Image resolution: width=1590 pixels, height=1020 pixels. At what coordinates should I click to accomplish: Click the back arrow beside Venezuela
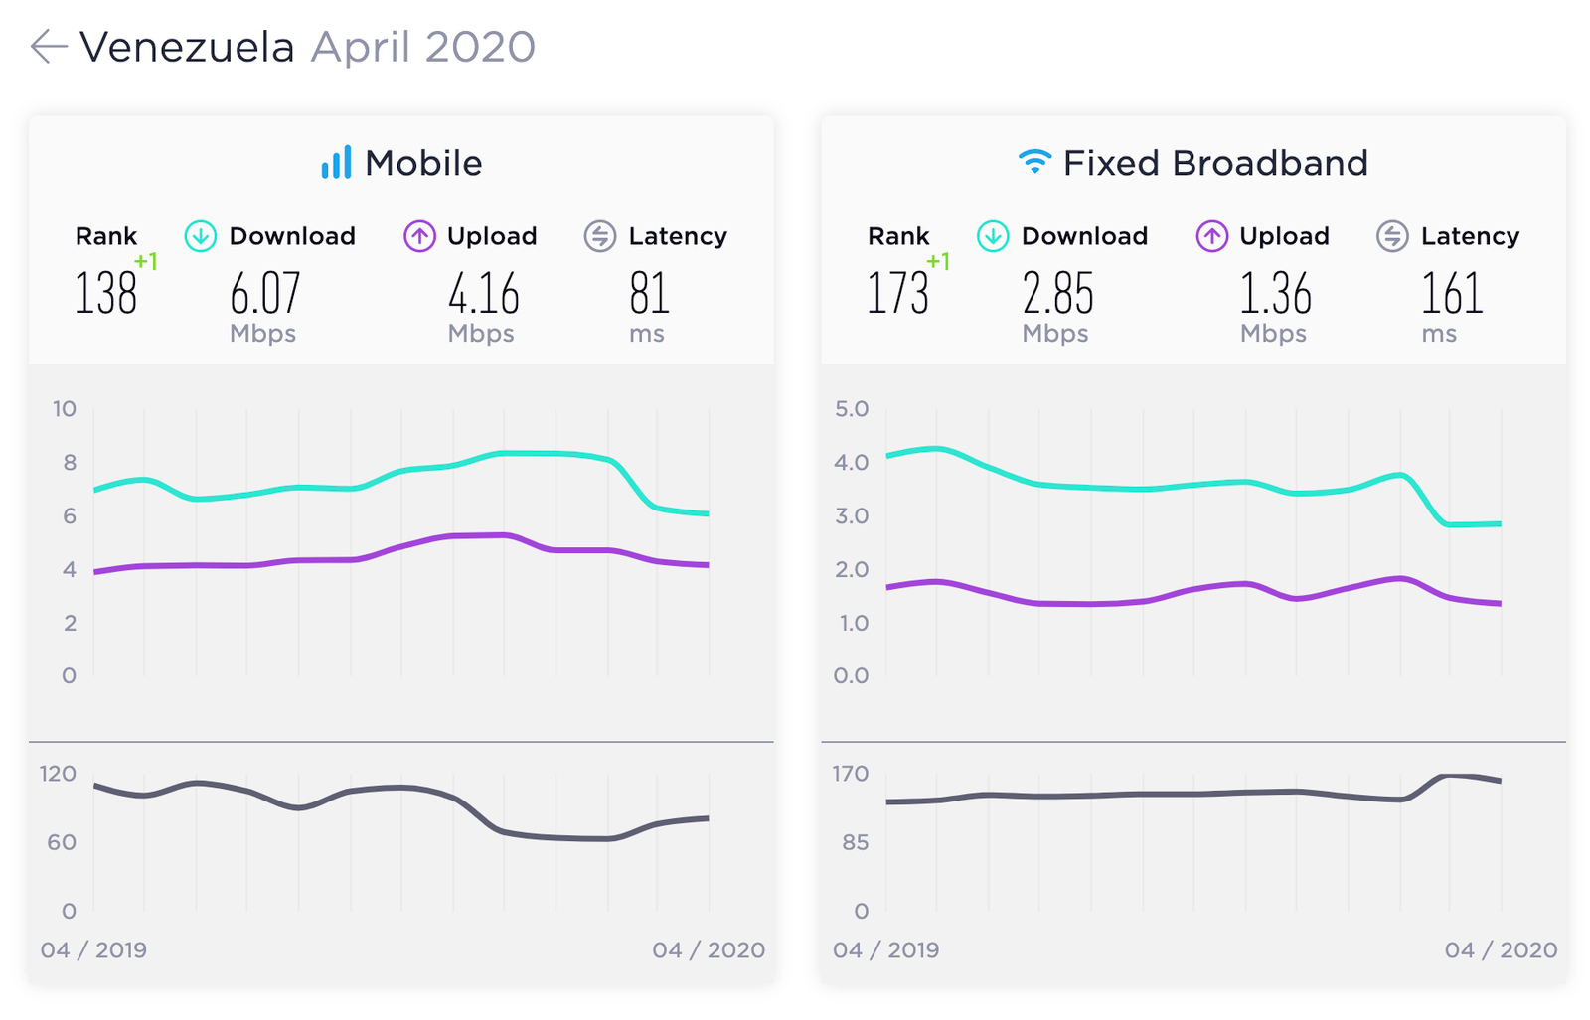48,46
